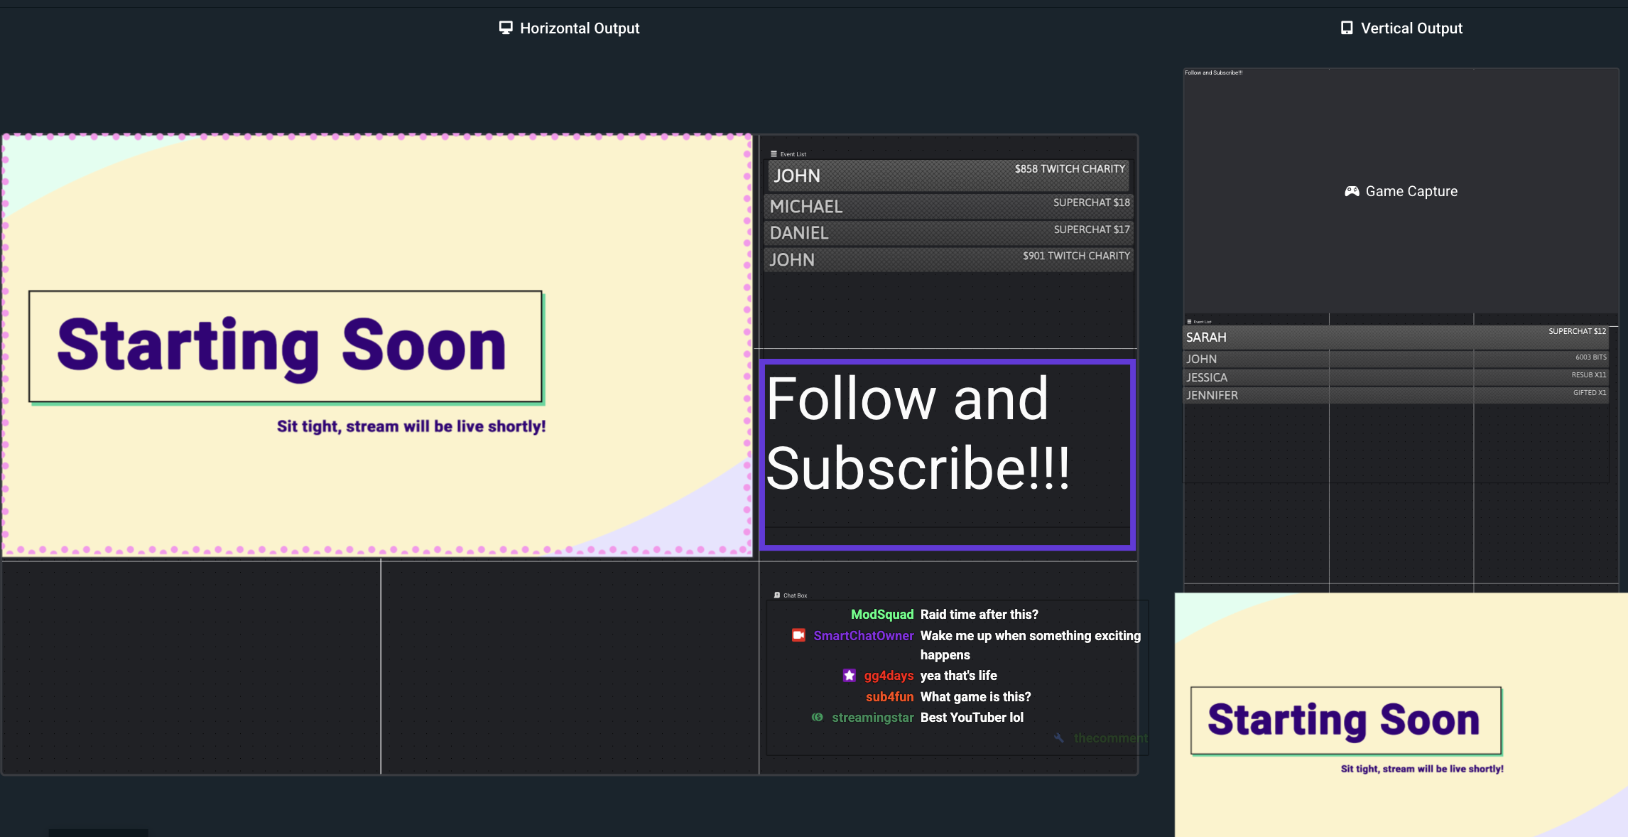Click sub4fun's chat message
This screenshot has height=837, width=1628.
point(975,696)
